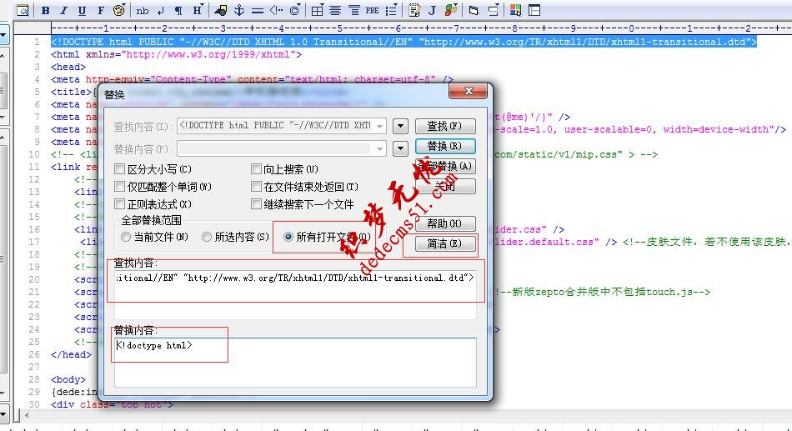The height and width of the screenshot is (431, 792).
Task: Tick the 在文件结束处返回(T) checkbox
Action: (x=256, y=187)
